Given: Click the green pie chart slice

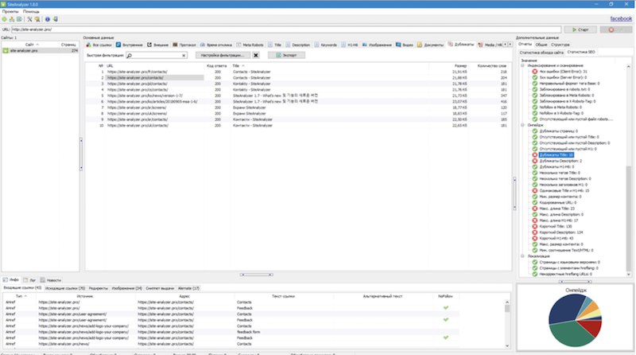Looking at the screenshot, I should 570,335.
